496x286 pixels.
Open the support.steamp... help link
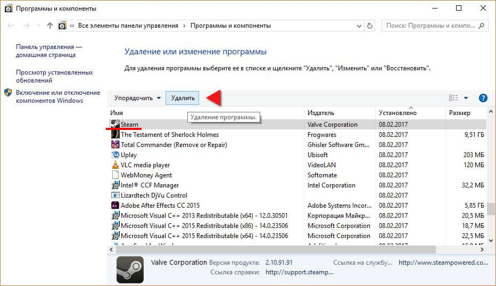(x=299, y=272)
